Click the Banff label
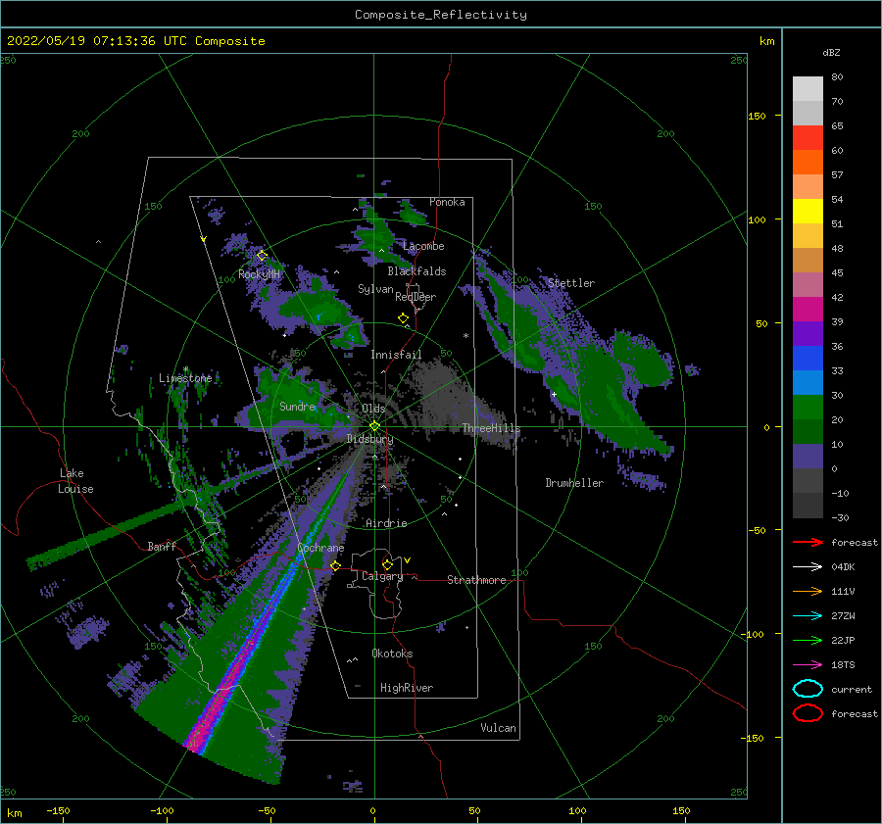 pos(162,547)
